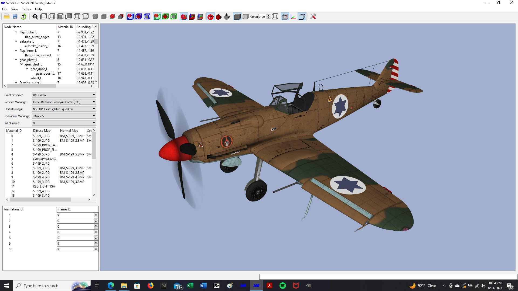The width and height of the screenshot is (518, 291).
Task: Toggle blue wireframe cube with prohibition sign
Action: coord(130,17)
